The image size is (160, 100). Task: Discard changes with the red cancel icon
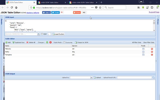50,42
